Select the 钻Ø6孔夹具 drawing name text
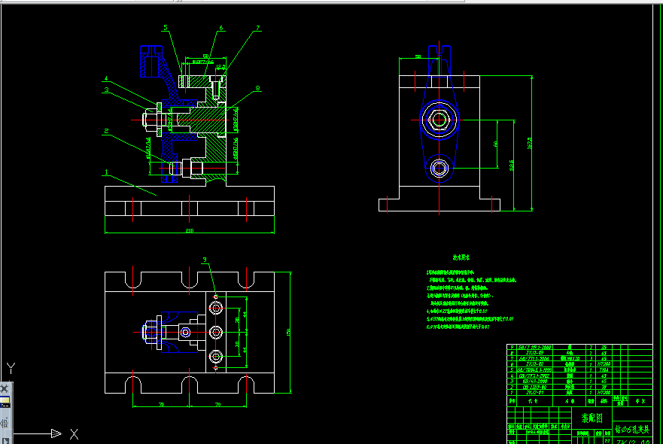Viewport: 663px width, 444px height. [632, 429]
